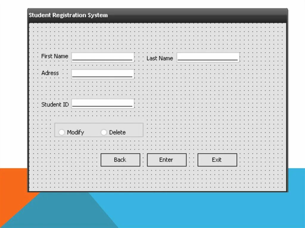
Task: Click the Enter button on the form
Action: click(167, 160)
